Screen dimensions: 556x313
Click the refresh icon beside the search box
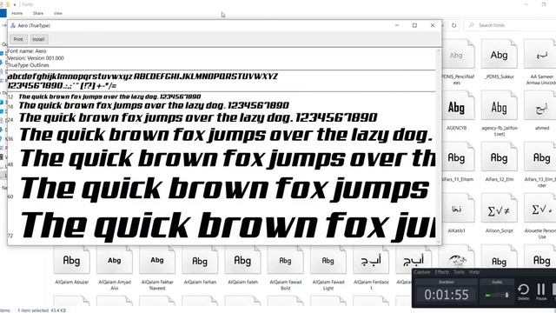[453, 25]
